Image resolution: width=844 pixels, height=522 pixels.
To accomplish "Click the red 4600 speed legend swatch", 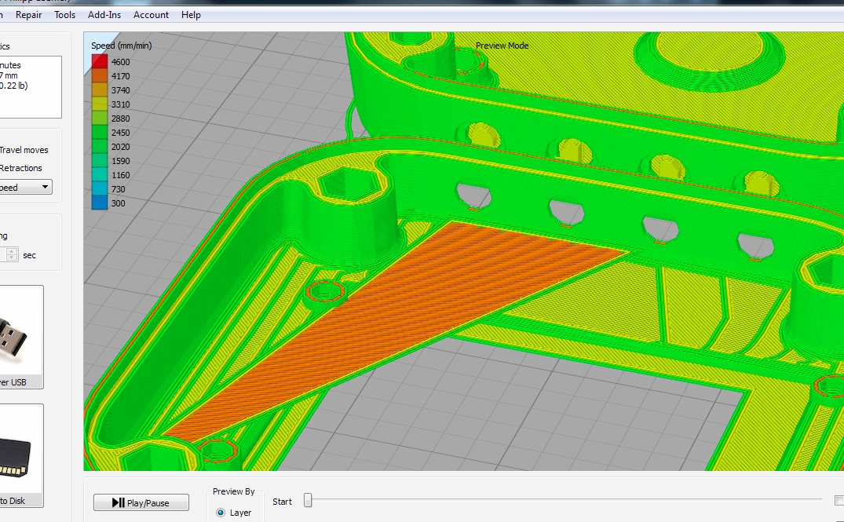I will (x=100, y=61).
